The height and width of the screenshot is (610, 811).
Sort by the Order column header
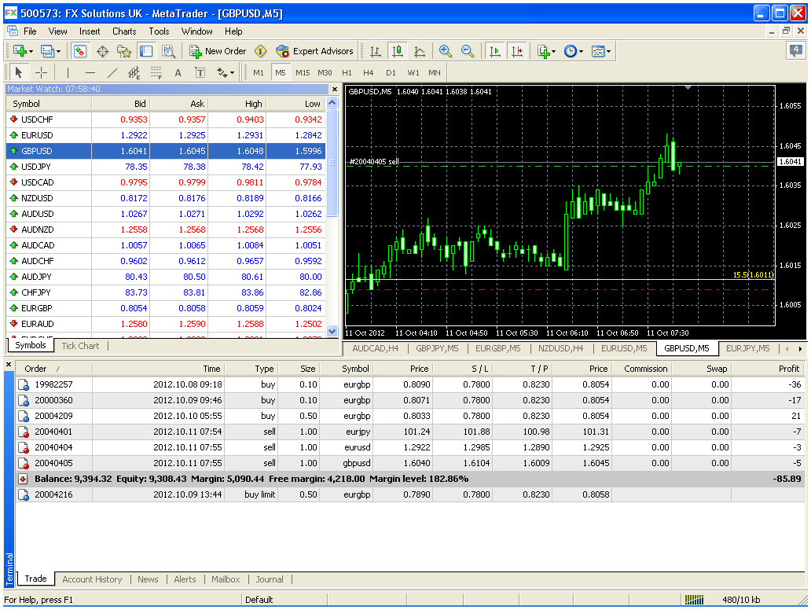[53, 369]
